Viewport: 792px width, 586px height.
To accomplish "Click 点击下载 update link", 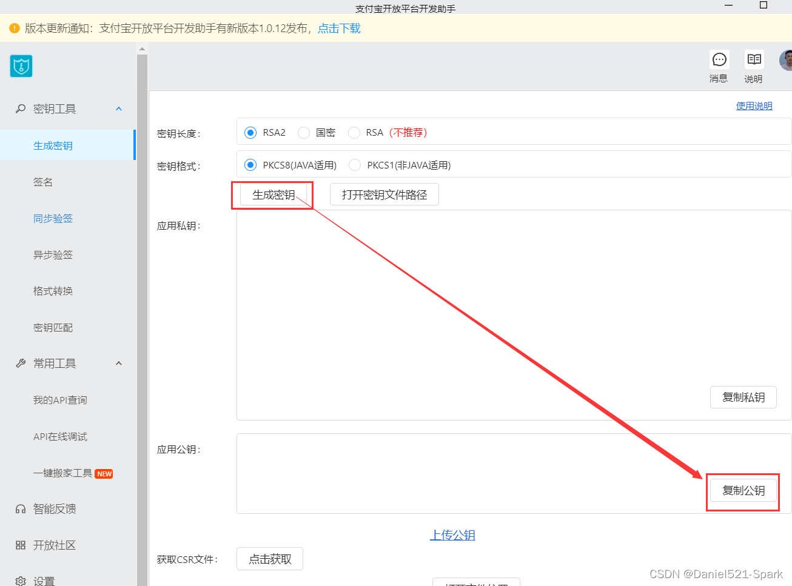I will point(340,28).
